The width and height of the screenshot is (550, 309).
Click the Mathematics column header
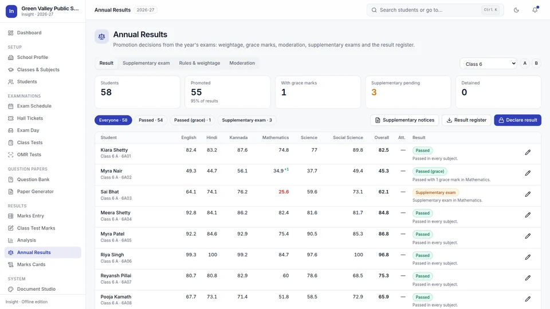point(276,138)
